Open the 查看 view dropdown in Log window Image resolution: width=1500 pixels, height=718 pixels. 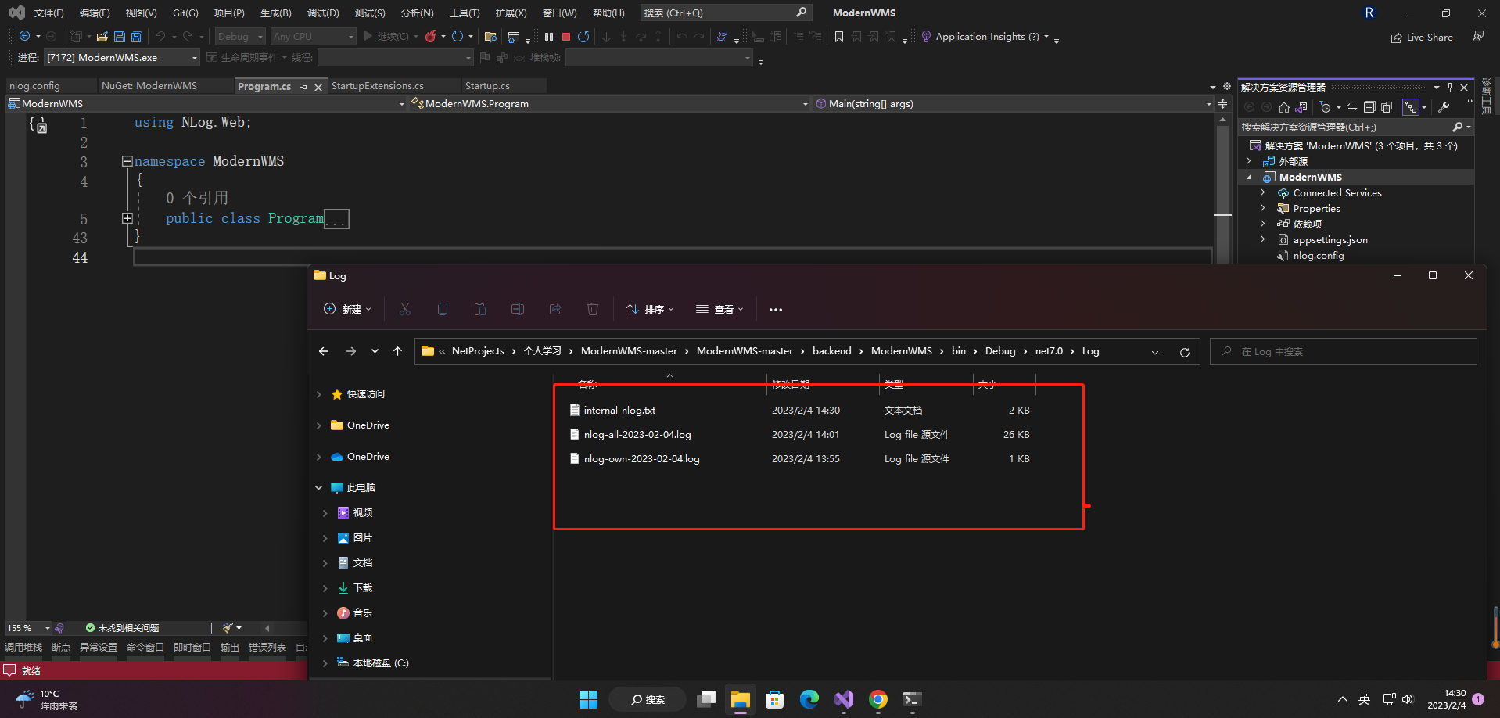(719, 309)
